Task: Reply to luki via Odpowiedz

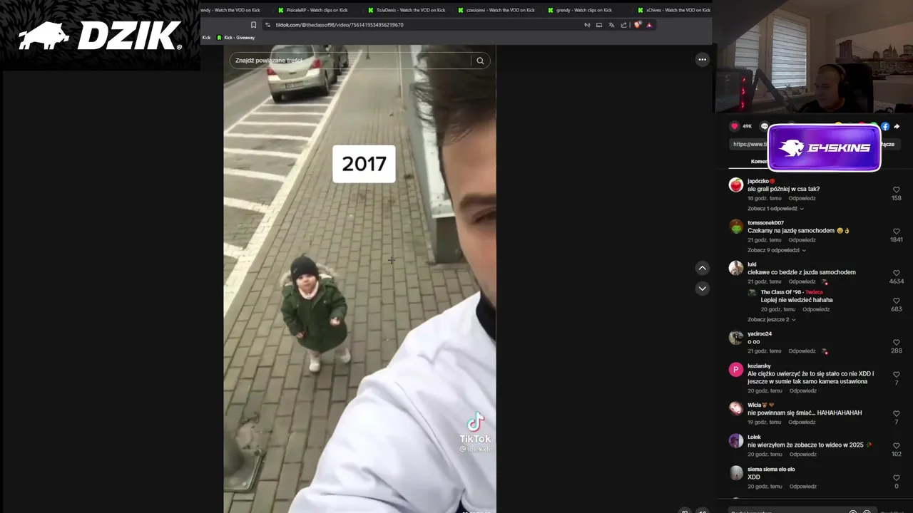Action: [802, 281]
